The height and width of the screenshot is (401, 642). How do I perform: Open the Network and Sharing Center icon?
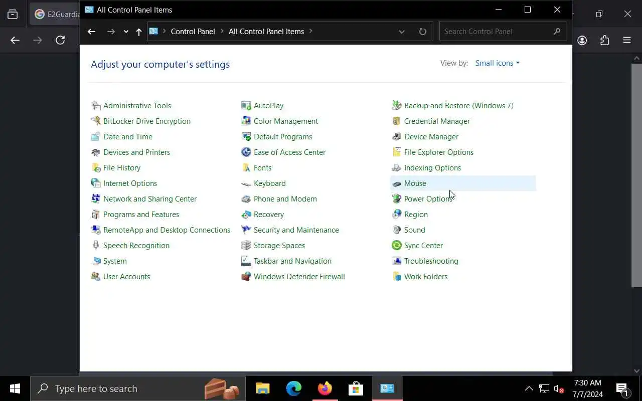[x=96, y=199]
